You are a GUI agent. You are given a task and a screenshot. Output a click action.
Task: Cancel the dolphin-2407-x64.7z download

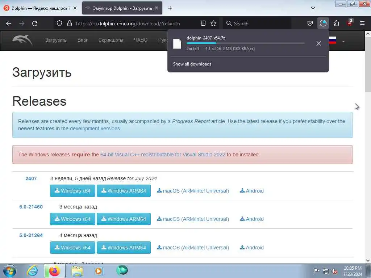319,43
